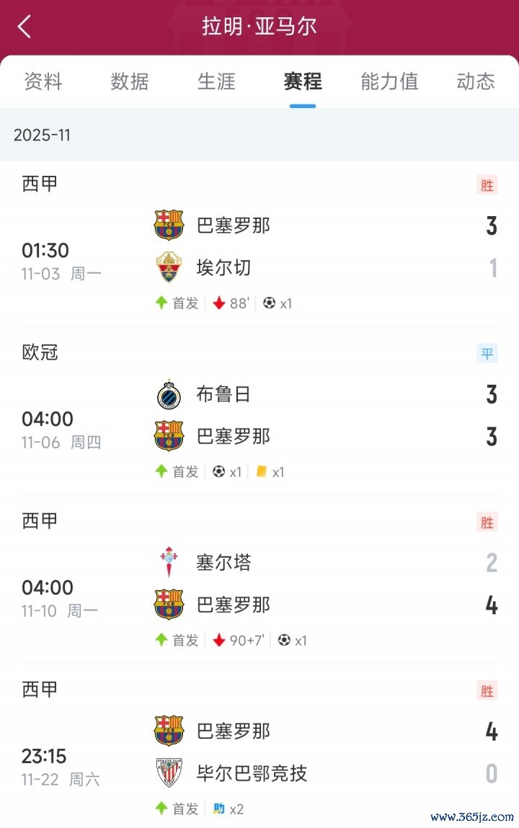Click Barcelona crest in Elche match
Image resolution: width=519 pixels, height=828 pixels.
[169, 226]
